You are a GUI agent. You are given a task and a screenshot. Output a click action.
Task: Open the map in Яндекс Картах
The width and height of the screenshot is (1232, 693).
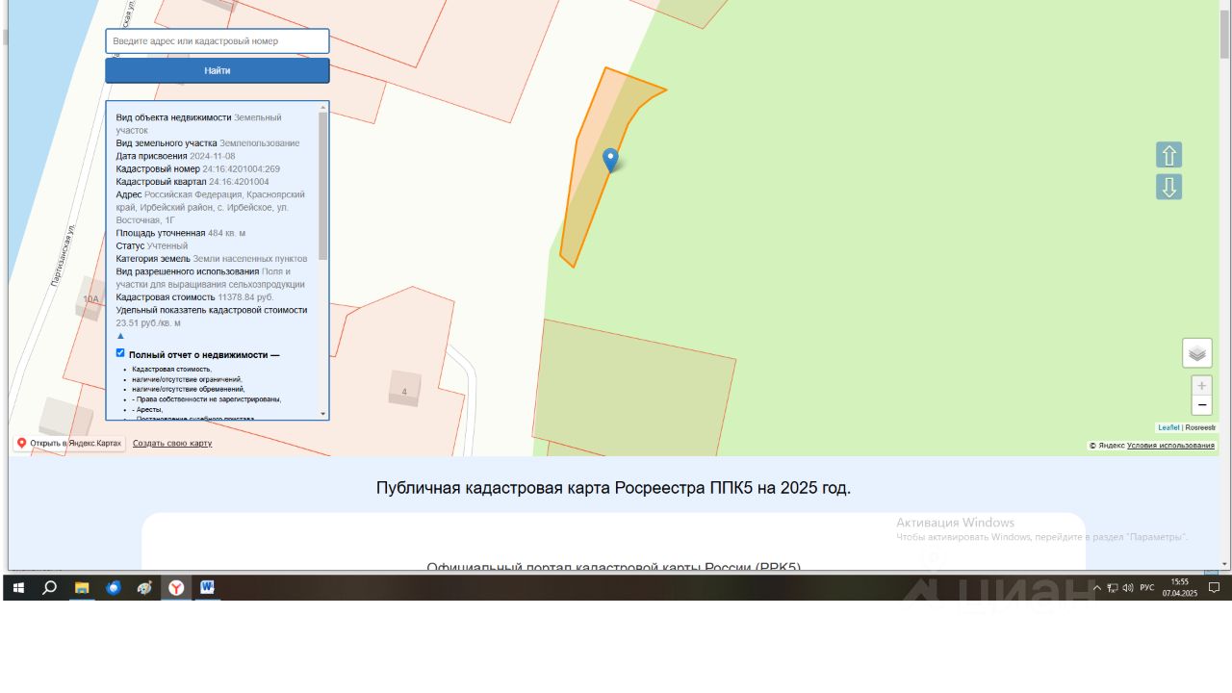(69, 444)
